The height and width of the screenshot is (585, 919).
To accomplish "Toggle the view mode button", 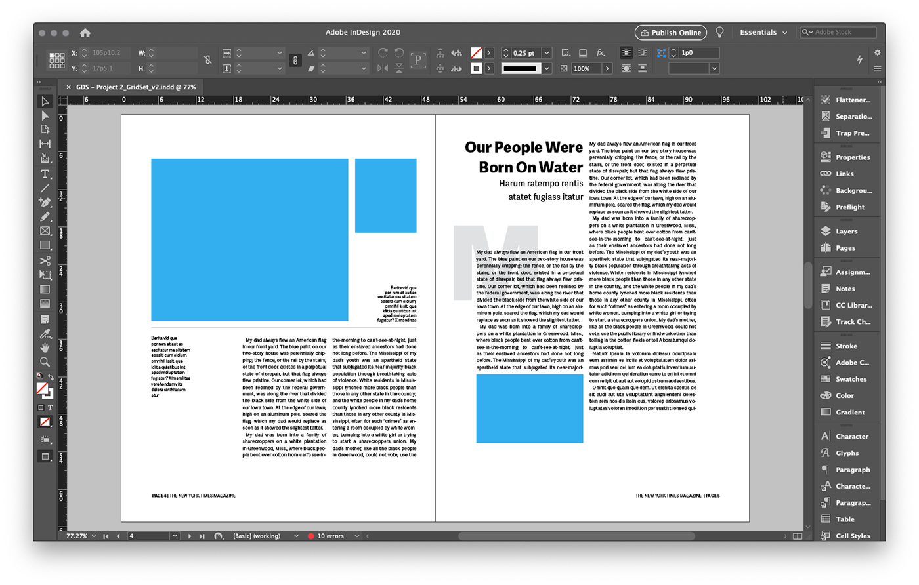I will coord(45,456).
